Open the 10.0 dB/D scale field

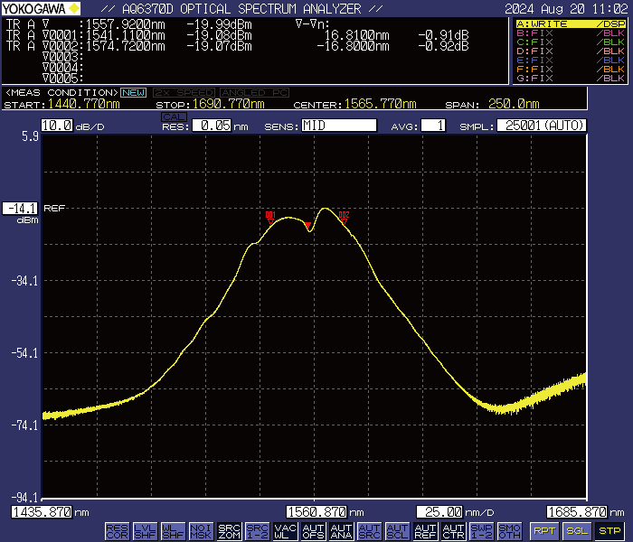pyautogui.click(x=56, y=126)
